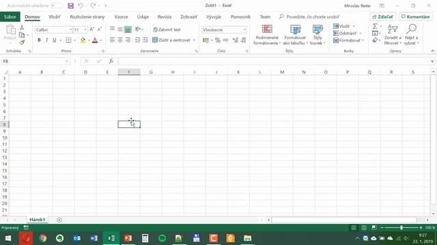This screenshot has height=245, width=437.
Task: Switch to Page Break Preview icon
Action: click(374, 227)
